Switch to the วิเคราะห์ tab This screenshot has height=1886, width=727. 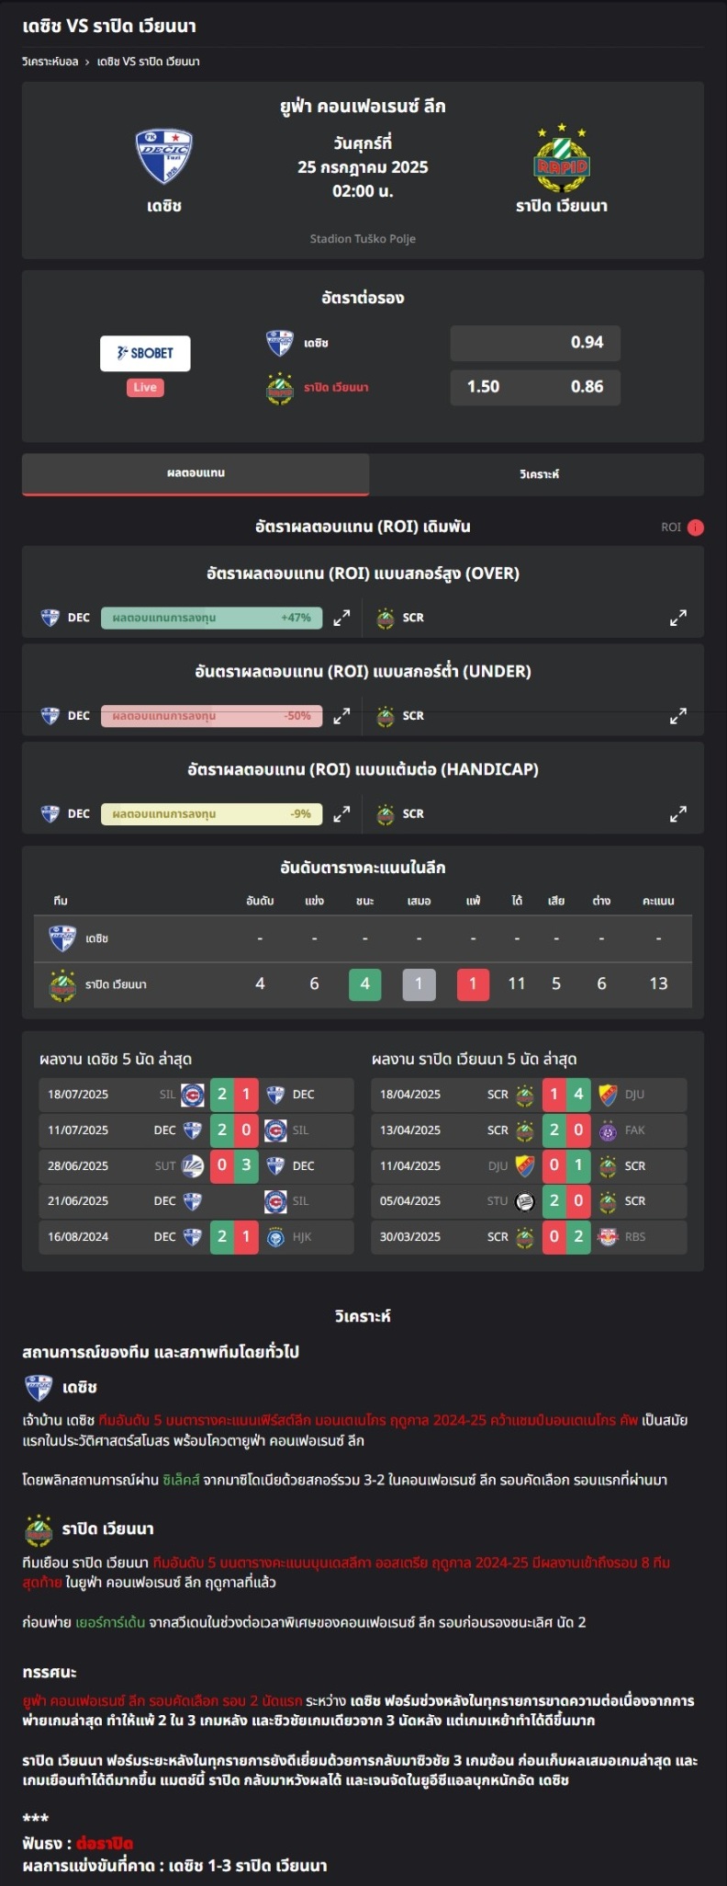click(538, 474)
